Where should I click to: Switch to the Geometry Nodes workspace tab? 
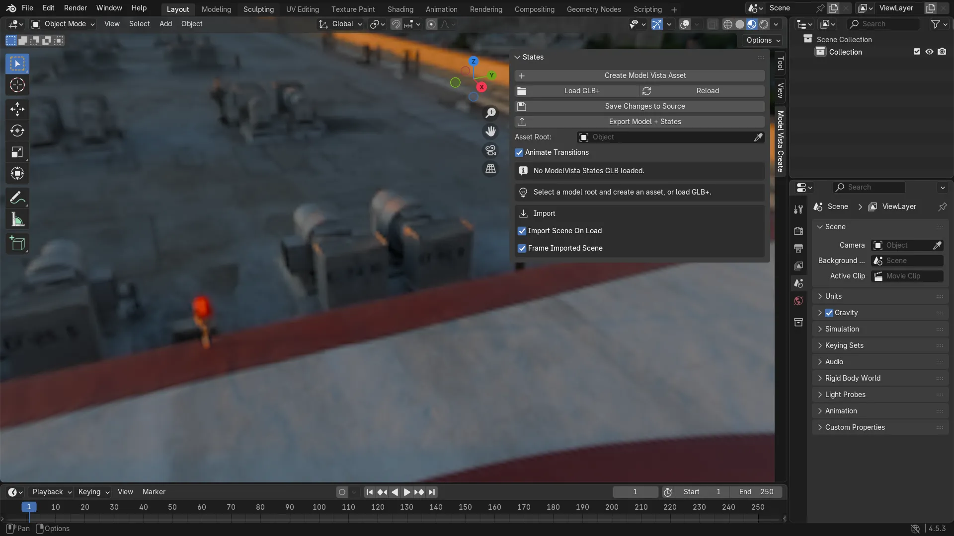click(593, 9)
